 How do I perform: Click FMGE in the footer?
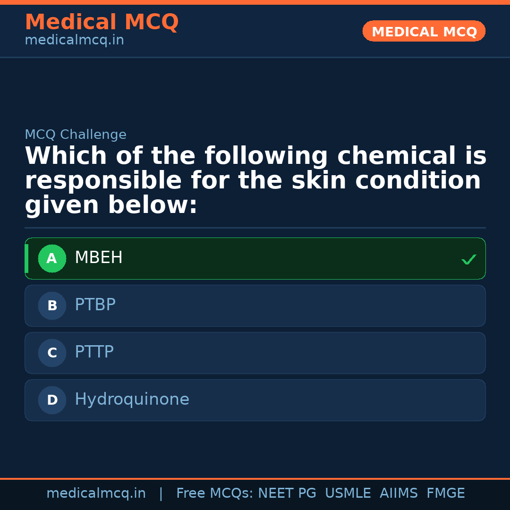[x=445, y=493]
